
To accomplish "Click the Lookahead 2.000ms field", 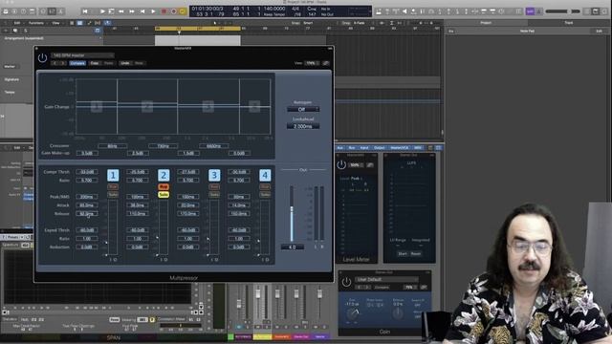I will [x=303, y=126].
